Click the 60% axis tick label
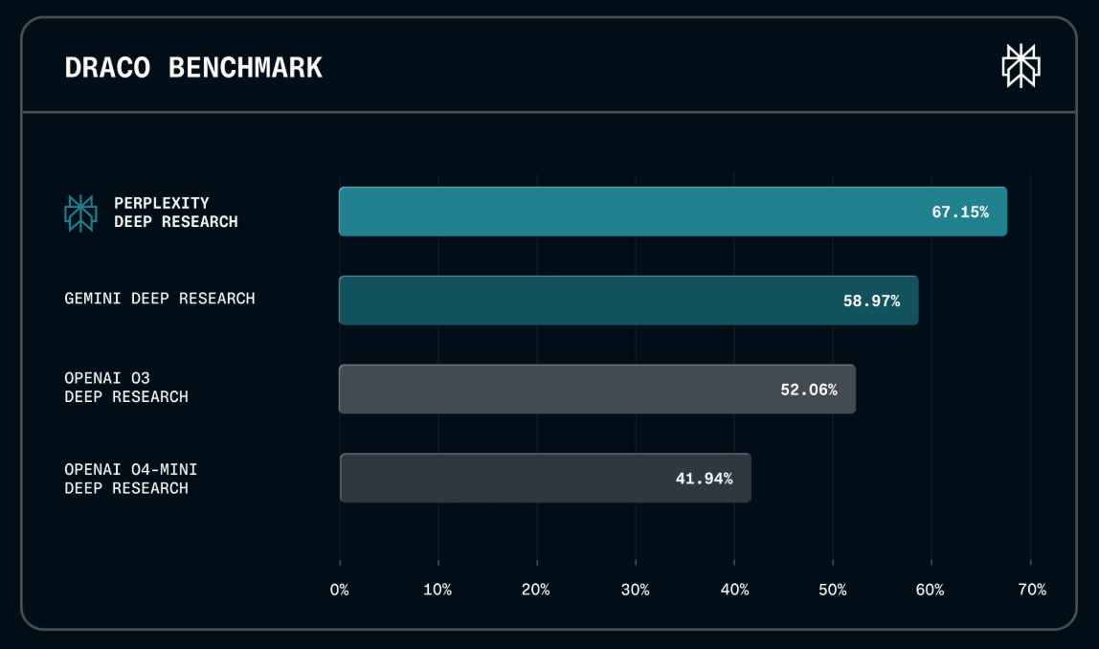 click(x=931, y=590)
